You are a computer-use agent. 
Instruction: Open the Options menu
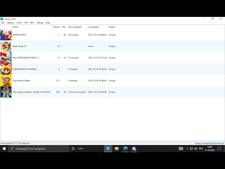coord(10,23)
